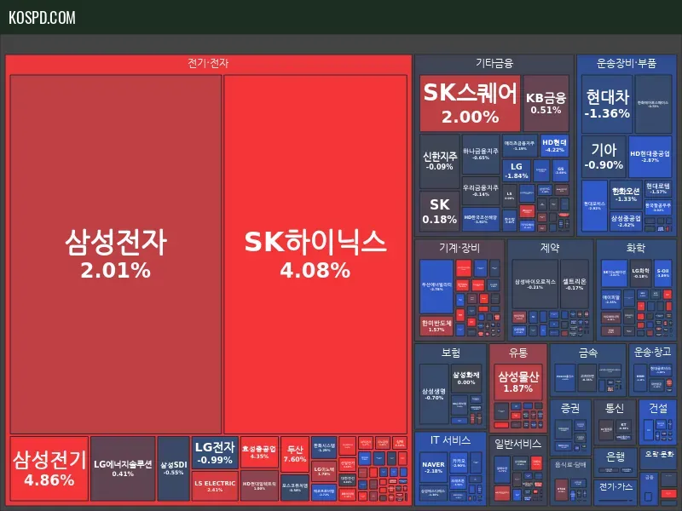The height and width of the screenshot is (511, 682).
Task: Open the 일반서비스 sector header
Action: [x=517, y=444]
